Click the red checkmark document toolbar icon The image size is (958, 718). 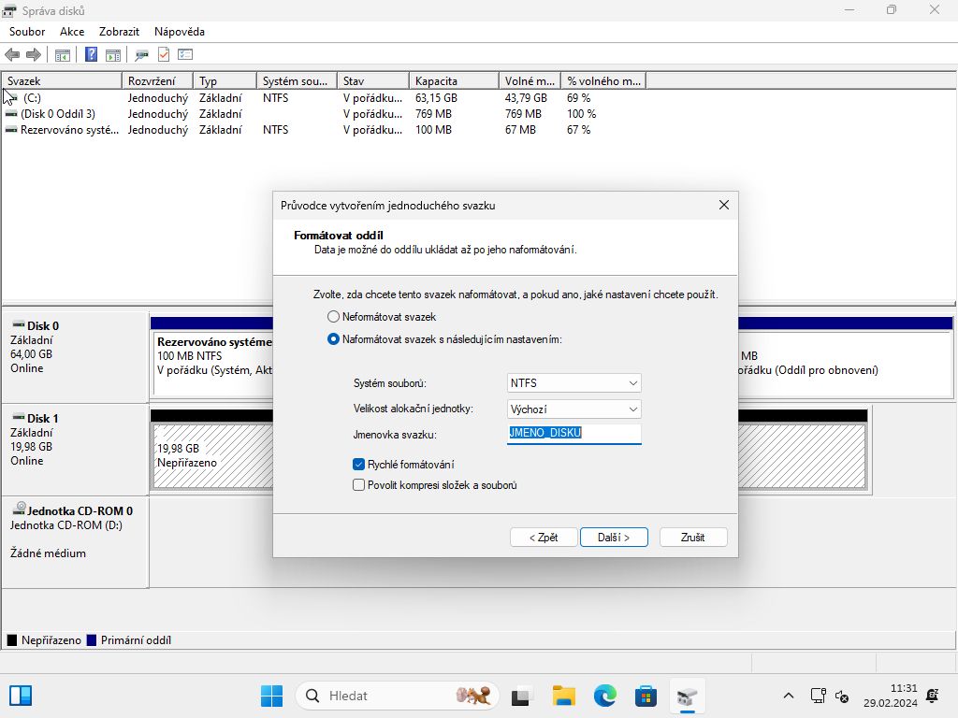click(164, 55)
